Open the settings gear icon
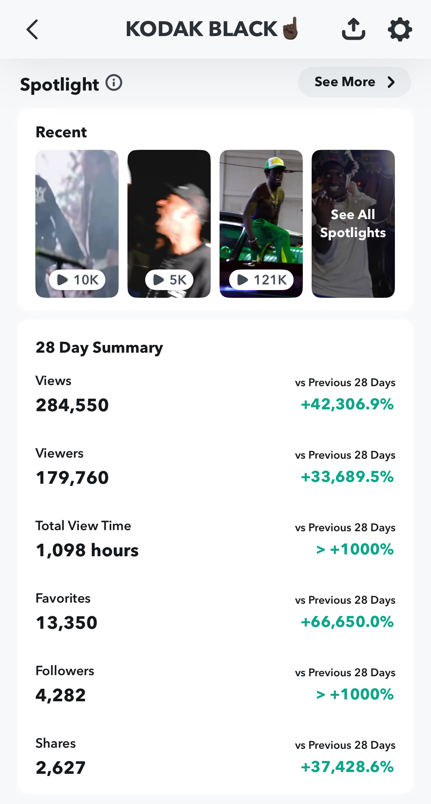The height and width of the screenshot is (804, 431). (400, 29)
